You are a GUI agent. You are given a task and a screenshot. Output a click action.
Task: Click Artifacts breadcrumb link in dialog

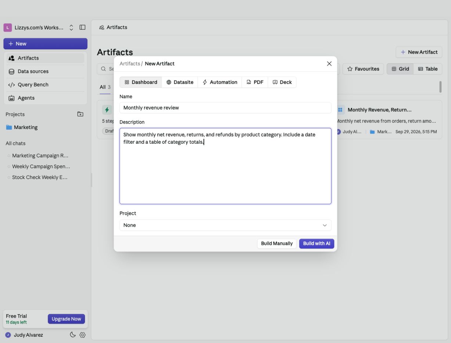(x=130, y=64)
